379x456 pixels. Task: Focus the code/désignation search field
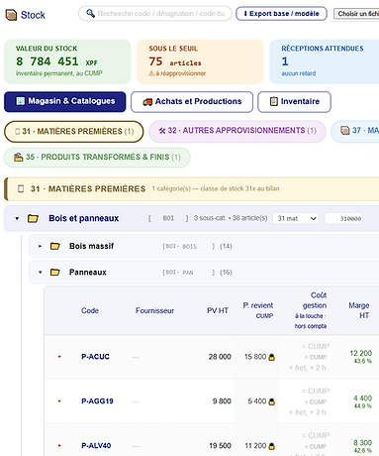point(155,14)
